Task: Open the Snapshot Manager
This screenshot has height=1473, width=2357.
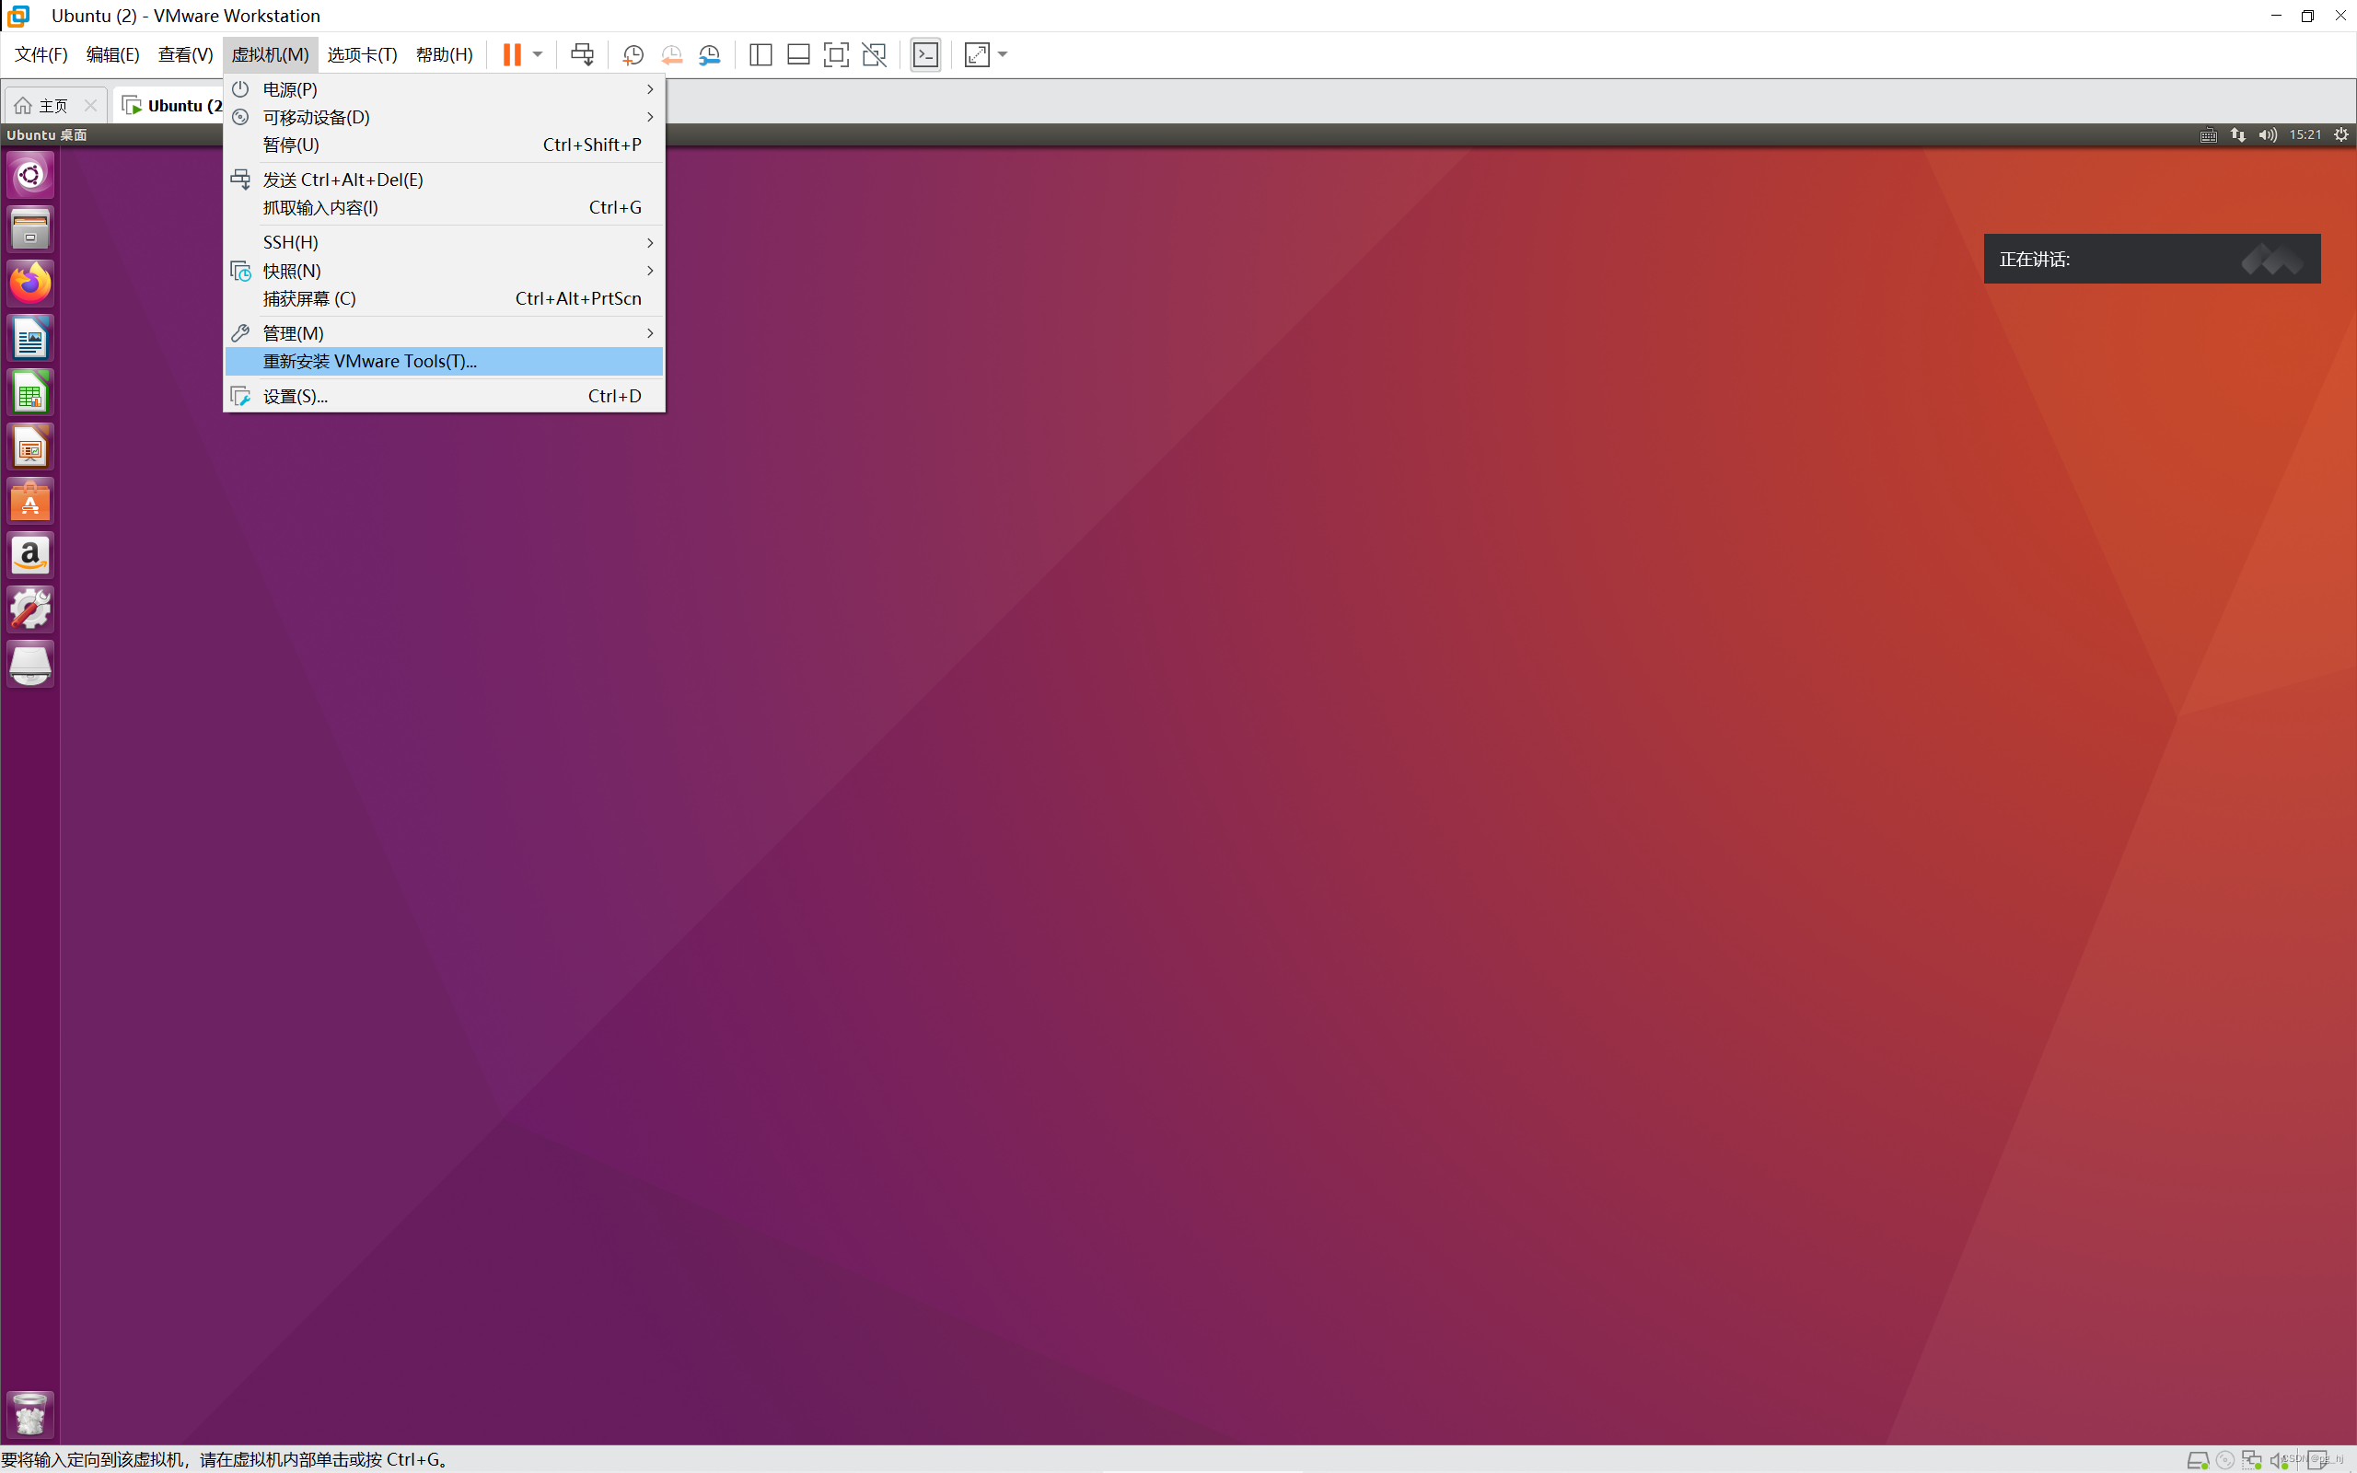Action: (x=711, y=55)
